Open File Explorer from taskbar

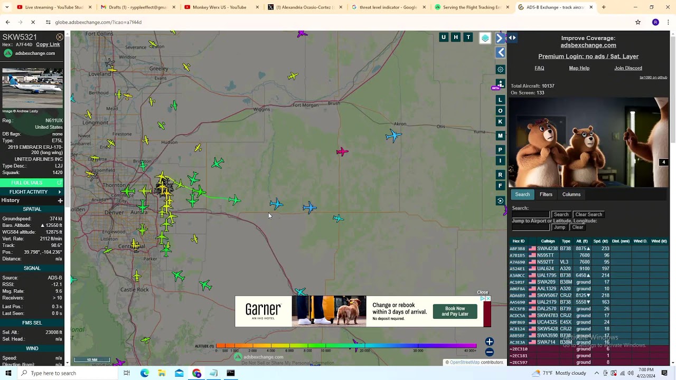(x=162, y=373)
